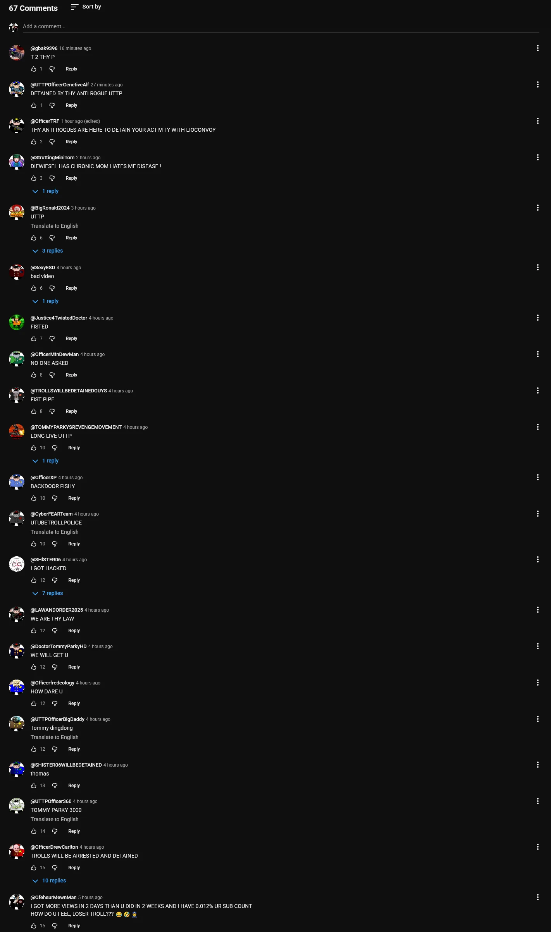Image resolution: width=551 pixels, height=932 pixels.
Task: Translate the 'Tommy dingdong' comment to English
Action: 55,737
